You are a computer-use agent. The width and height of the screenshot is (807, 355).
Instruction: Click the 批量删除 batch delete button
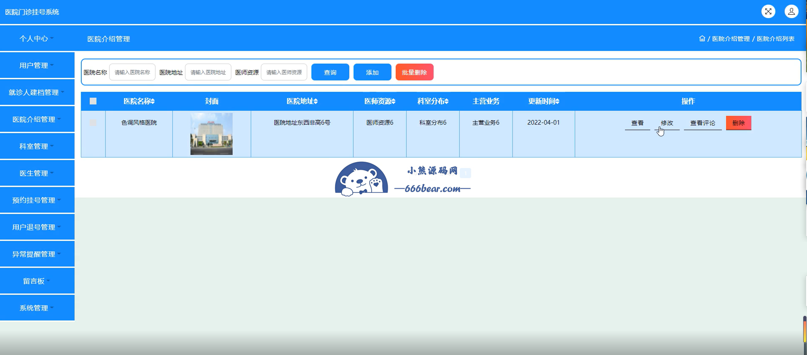415,72
